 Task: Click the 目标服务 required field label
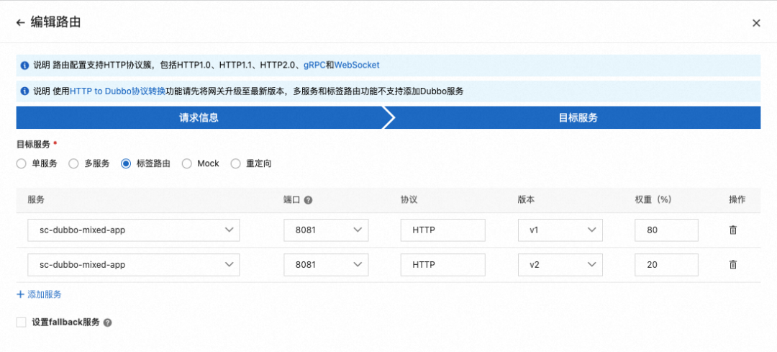tap(33, 144)
